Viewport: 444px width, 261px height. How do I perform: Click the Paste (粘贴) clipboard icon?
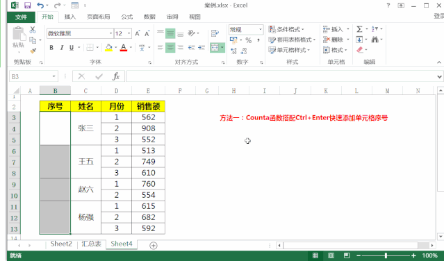19,34
